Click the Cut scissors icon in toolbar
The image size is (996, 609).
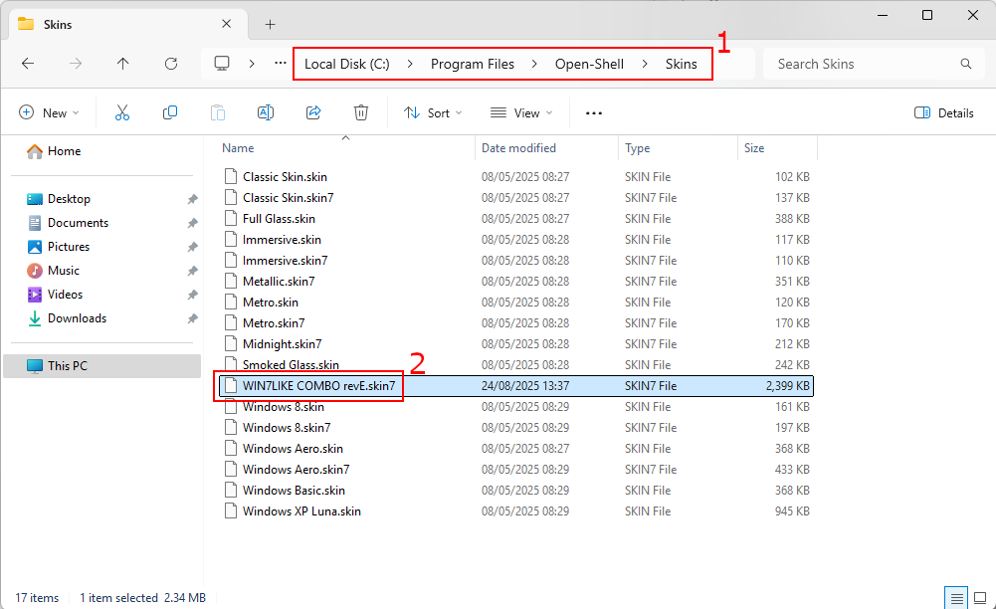pyautogui.click(x=122, y=113)
